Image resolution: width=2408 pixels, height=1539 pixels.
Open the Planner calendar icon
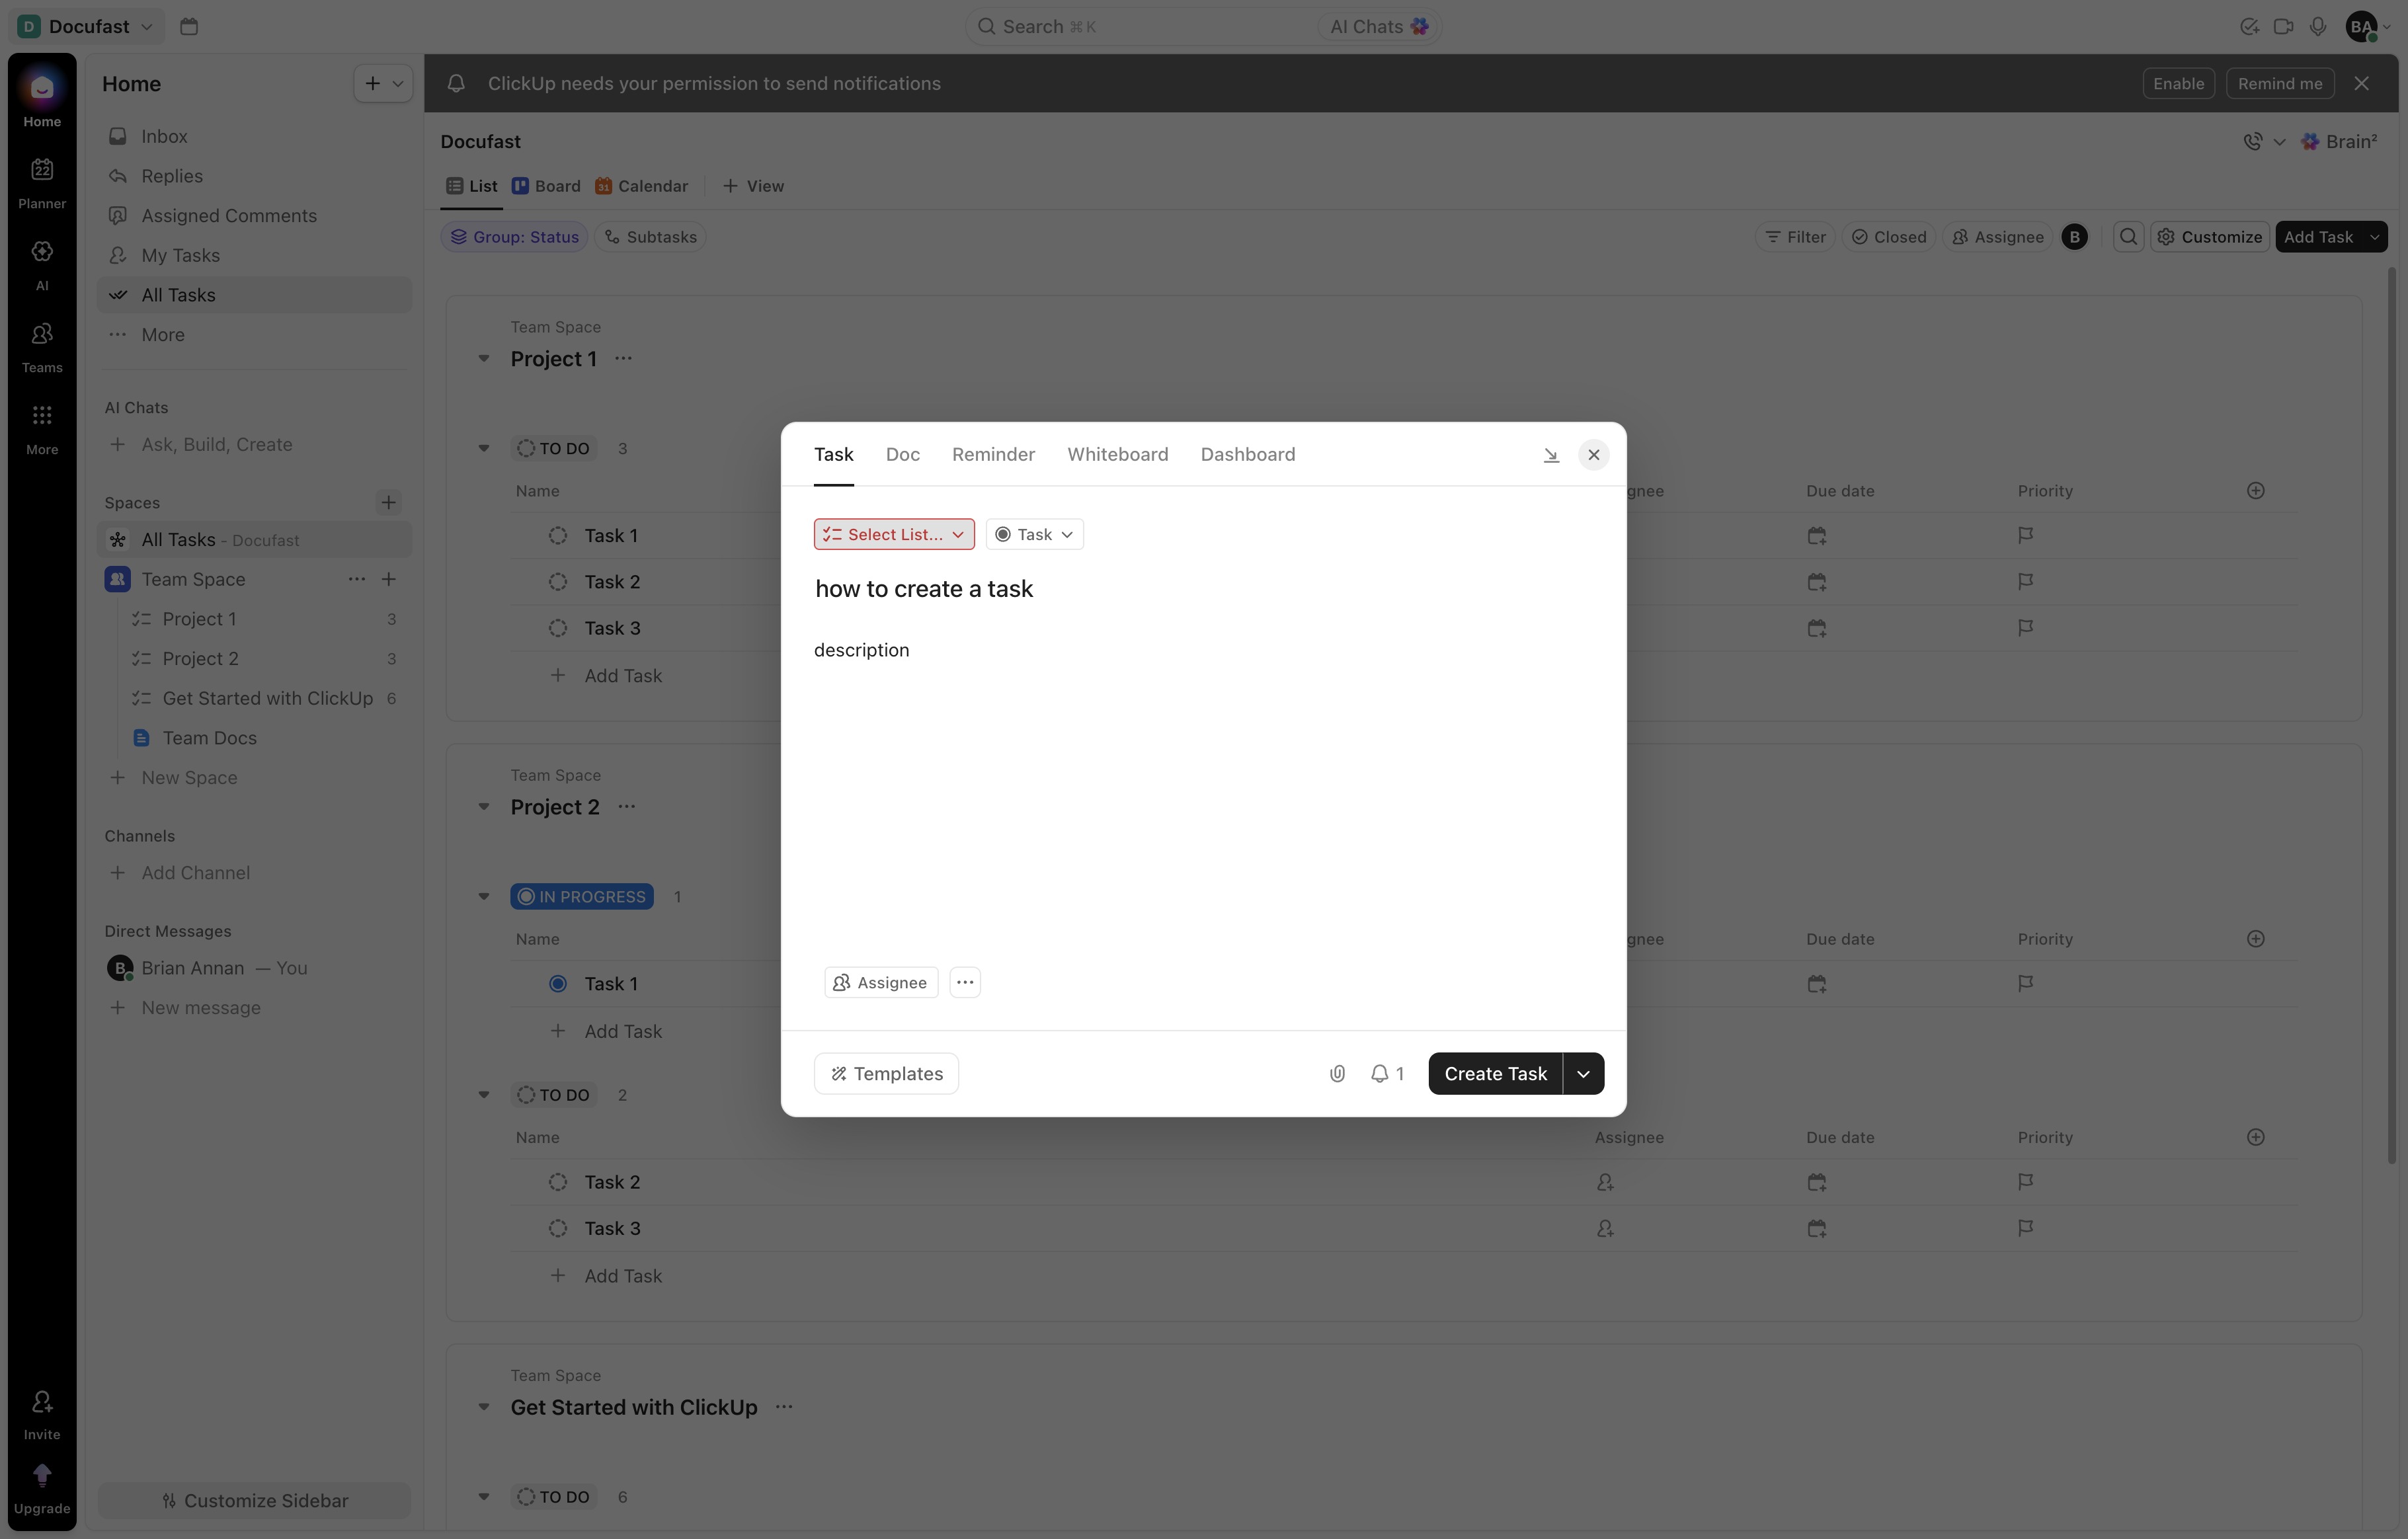(x=42, y=169)
